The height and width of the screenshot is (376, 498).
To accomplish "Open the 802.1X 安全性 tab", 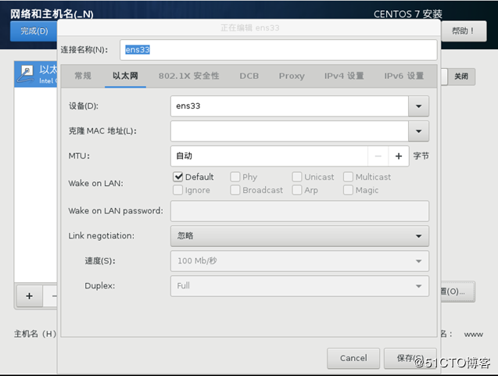I will pos(189,76).
